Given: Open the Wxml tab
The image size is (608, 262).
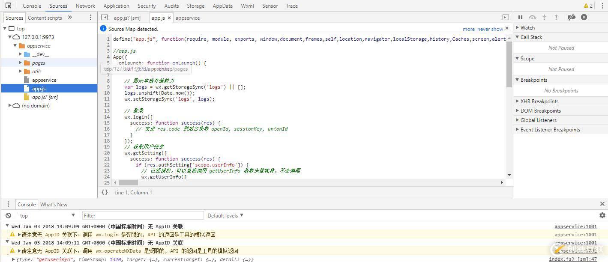Looking at the screenshot, I should (x=247, y=6).
